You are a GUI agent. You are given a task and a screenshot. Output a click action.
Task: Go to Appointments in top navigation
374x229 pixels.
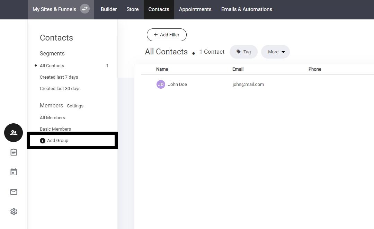click(195, 9)
